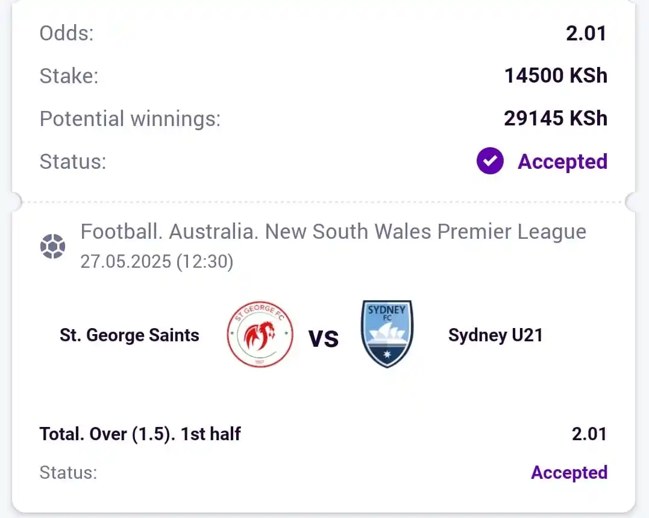The width and height of the screenshot is (649, 518).
Task: Click the bottom Accepted selection status
Action: click(x=569, y=472)
